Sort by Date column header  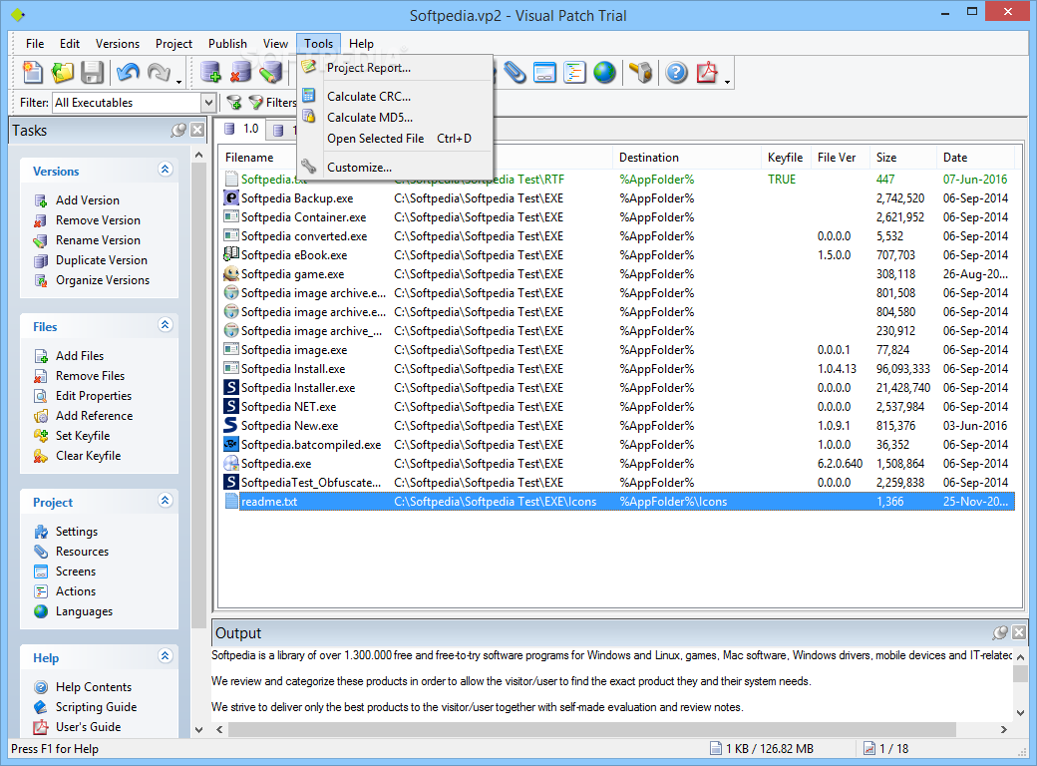coord(975,158)
